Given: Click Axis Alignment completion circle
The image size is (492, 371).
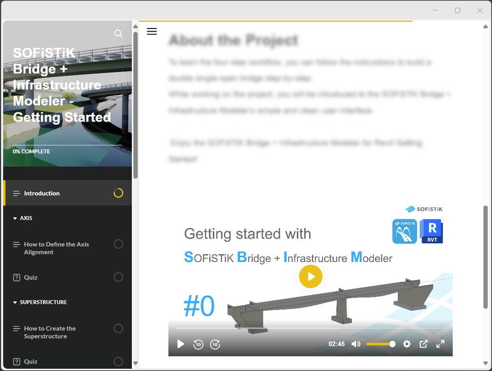Looking at the screenshot, I should (118, 244).
